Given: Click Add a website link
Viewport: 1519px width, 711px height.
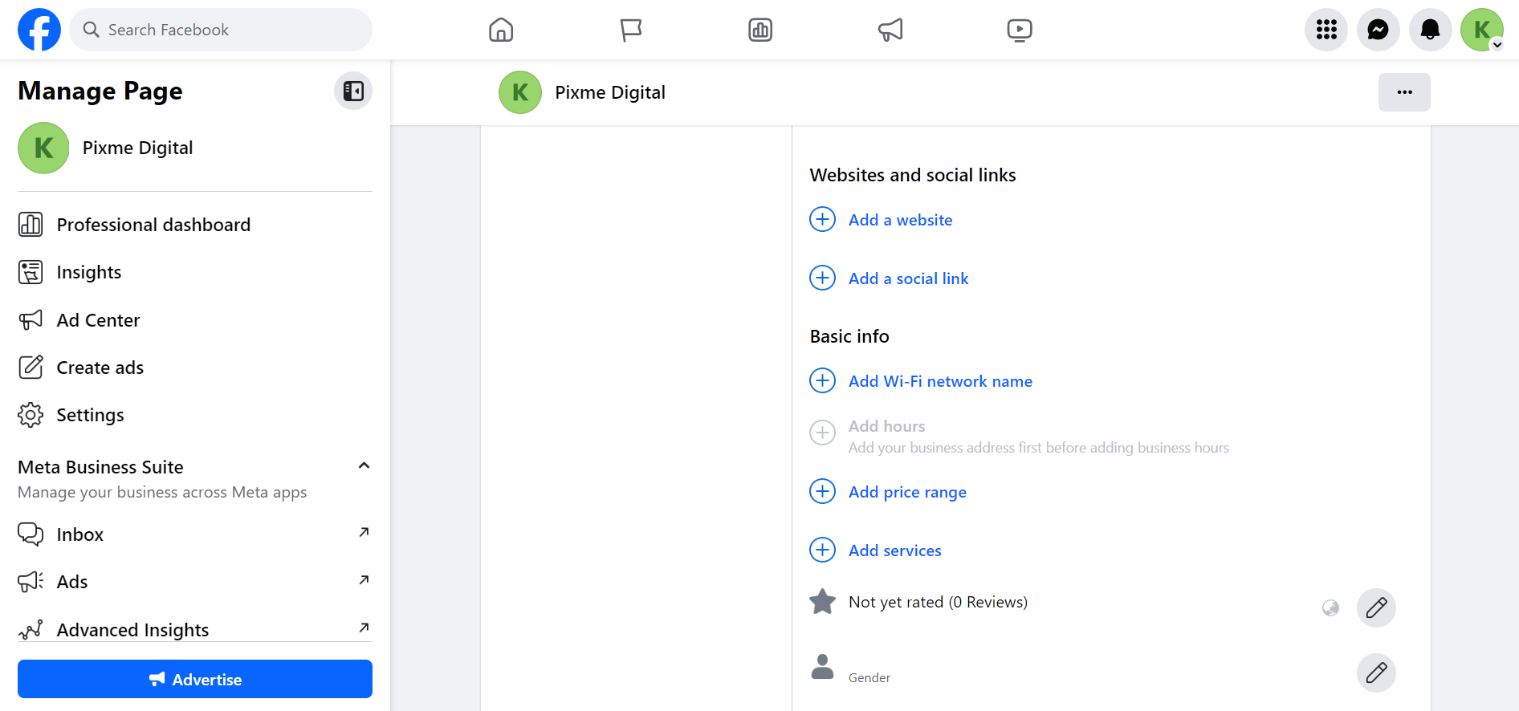Looking at the screenshot, I should pyautogui.click(x=900, y=220).
